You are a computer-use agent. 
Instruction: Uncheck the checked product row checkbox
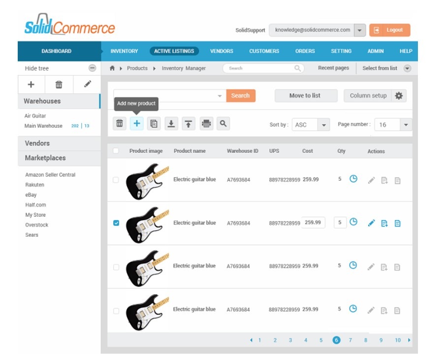[x=116, y=223]
